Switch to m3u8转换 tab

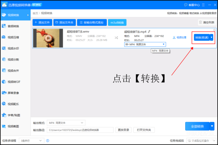[x=117, y=22]
